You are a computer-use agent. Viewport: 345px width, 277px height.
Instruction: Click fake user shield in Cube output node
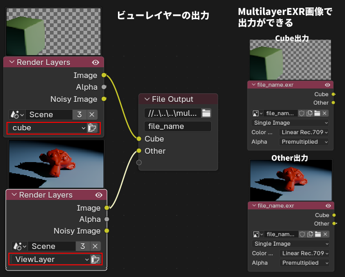301,113
